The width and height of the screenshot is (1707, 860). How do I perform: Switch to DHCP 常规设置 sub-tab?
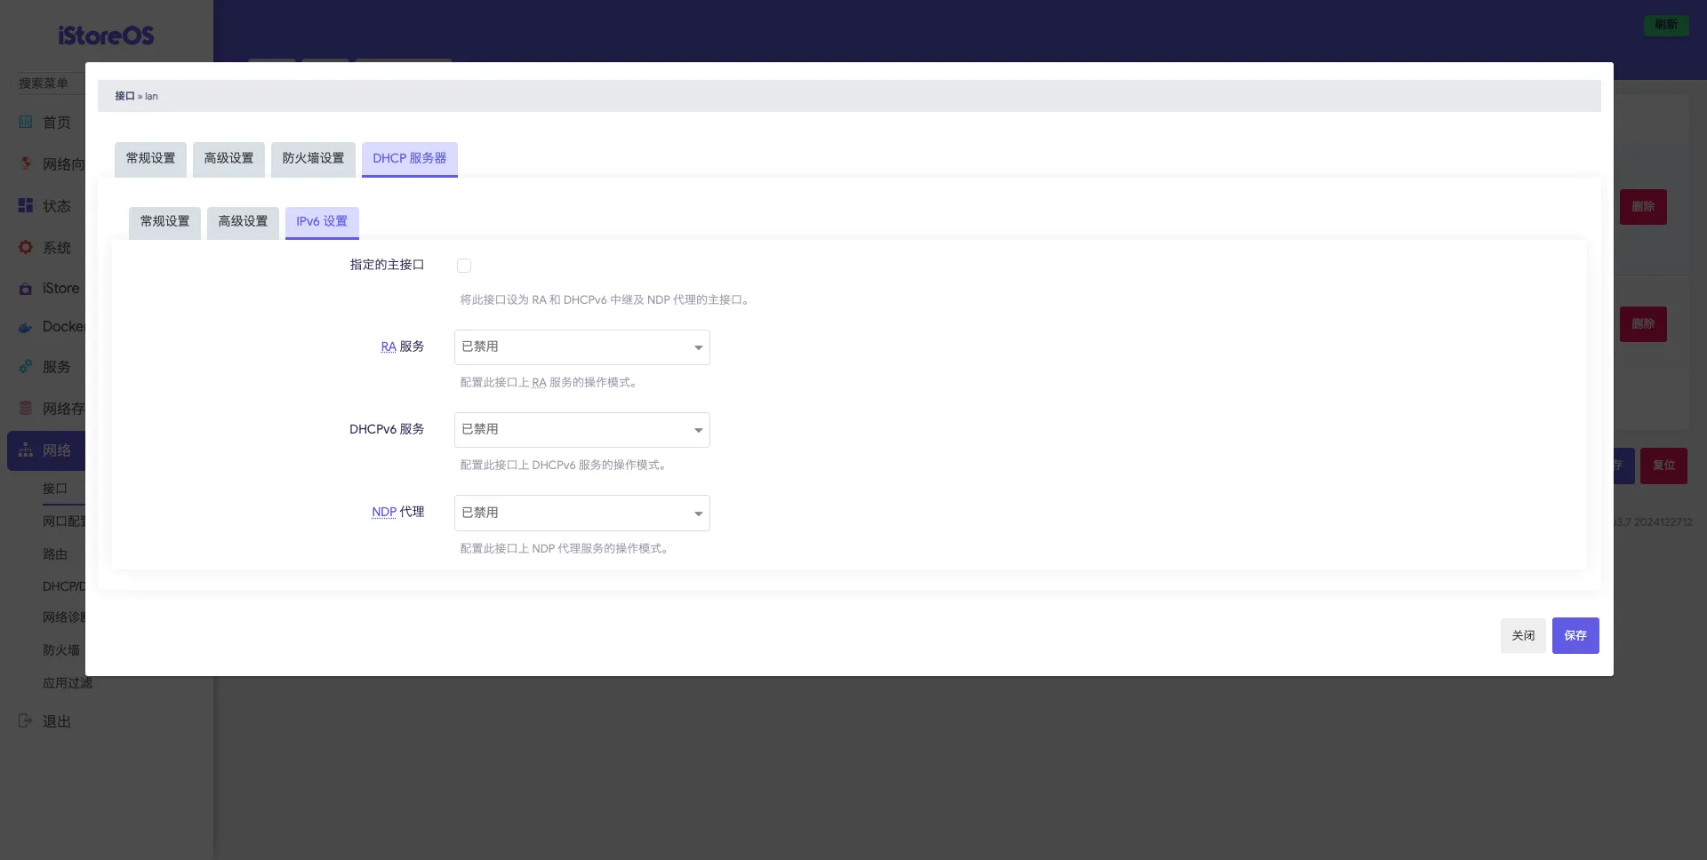point(164,222)
